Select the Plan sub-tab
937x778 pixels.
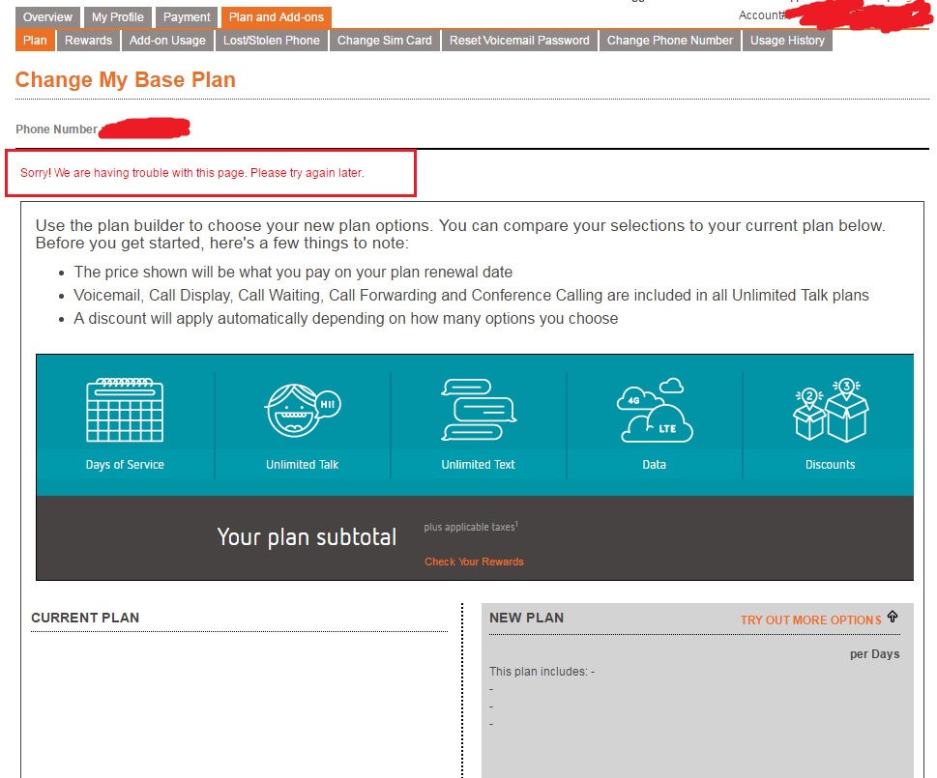(x=33, y=41)
